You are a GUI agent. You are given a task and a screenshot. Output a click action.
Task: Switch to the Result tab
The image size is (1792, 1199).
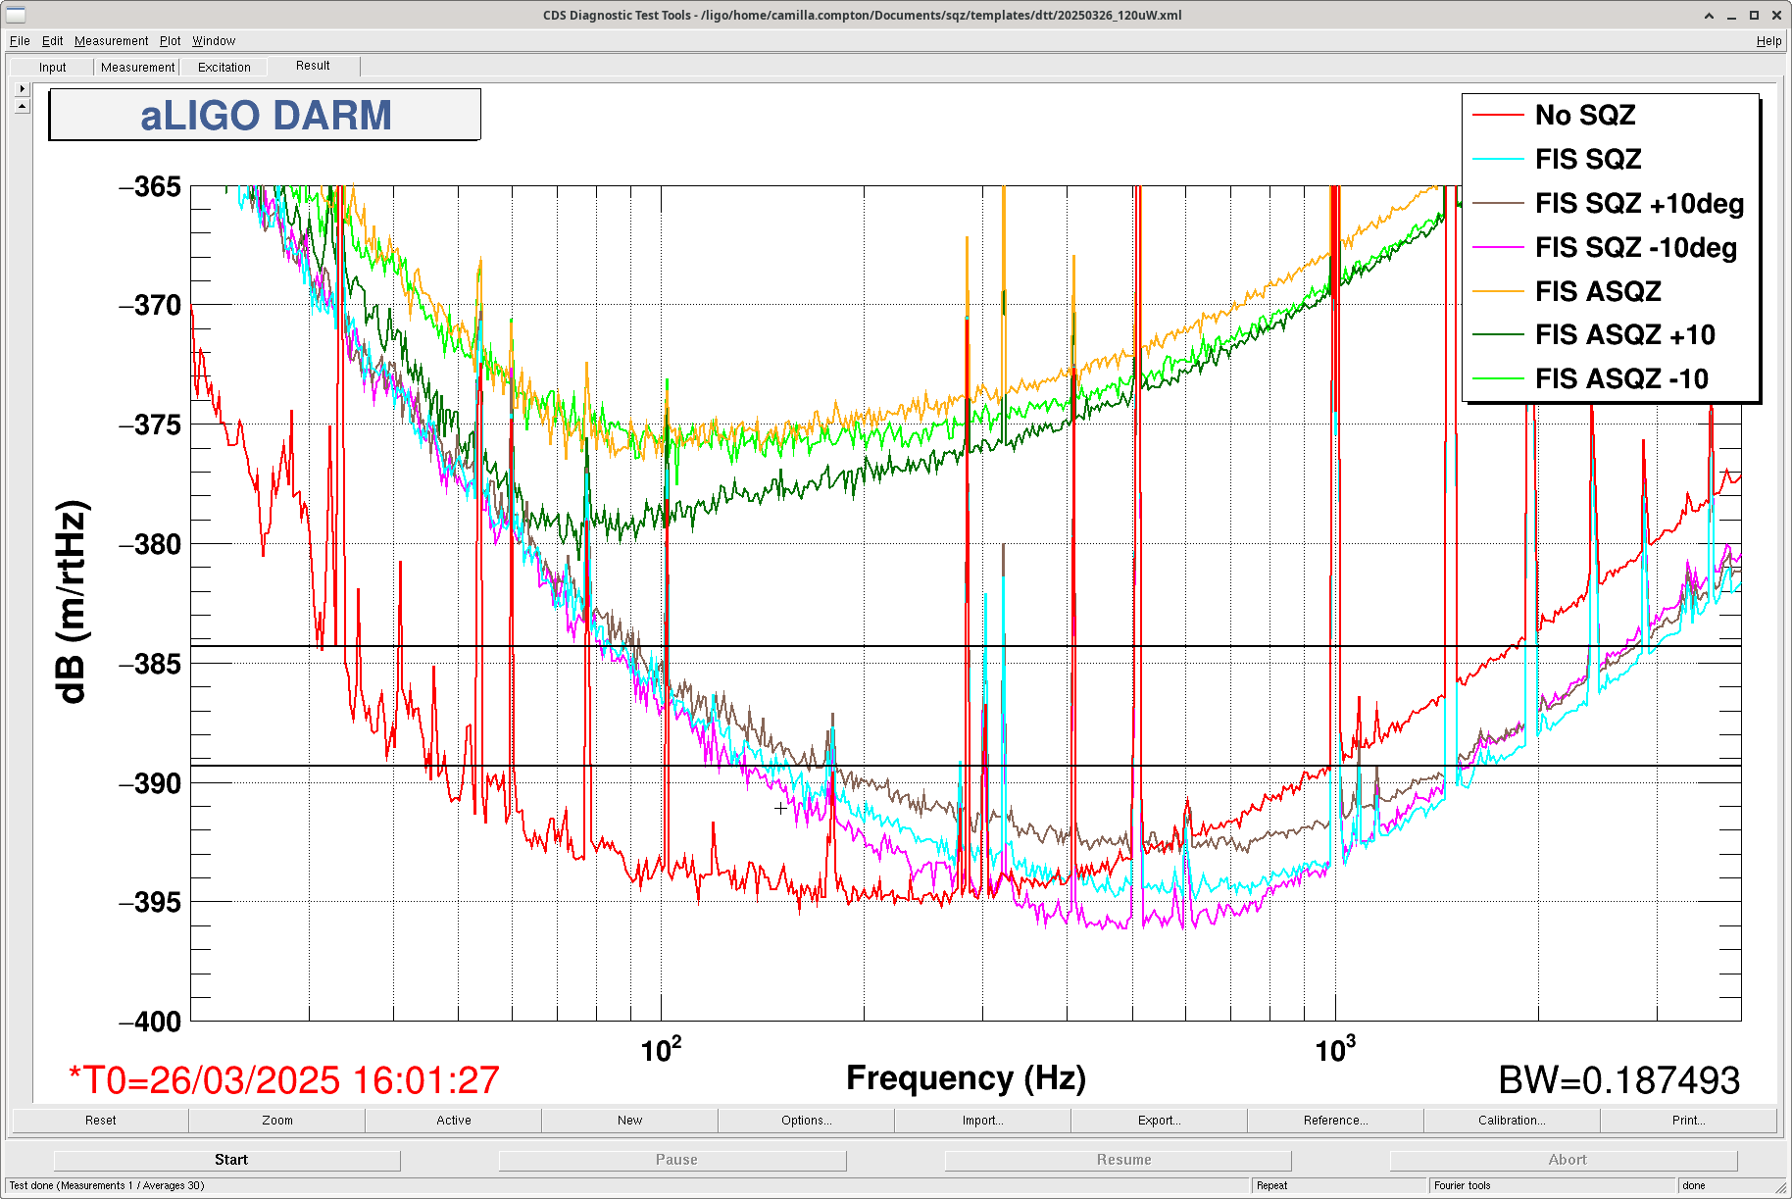[x=313, y=66]
